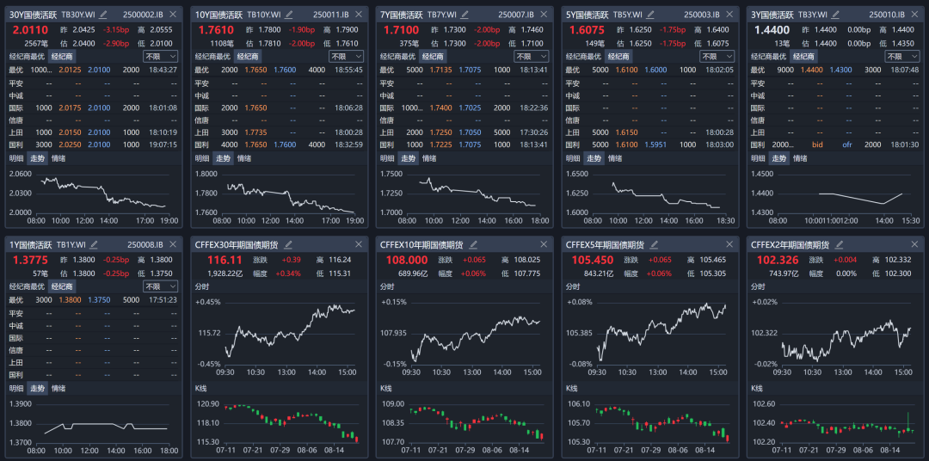Open the 情绪 tab in 10Y panel
The image size is (929, 461).
pos(244,158)
